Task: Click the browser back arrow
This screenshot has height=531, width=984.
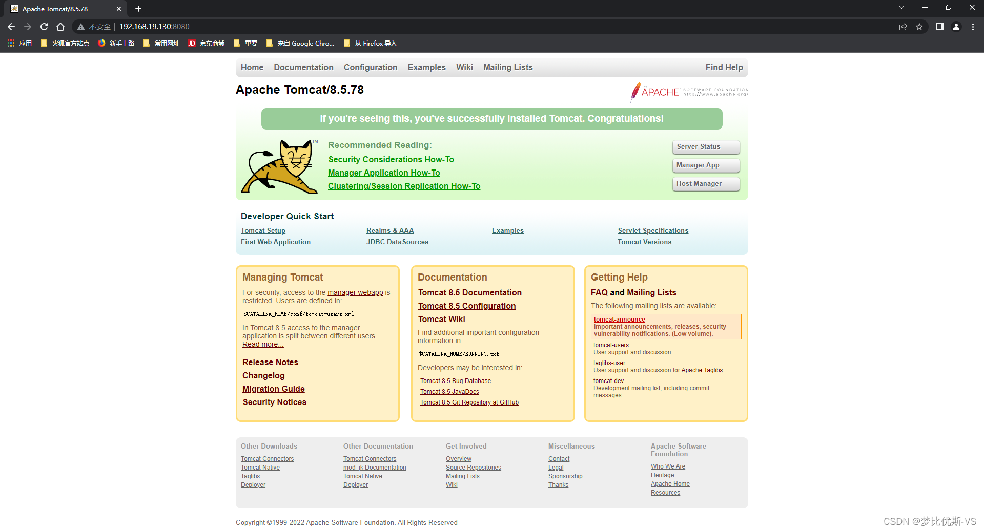Action: tap(11, 26)
